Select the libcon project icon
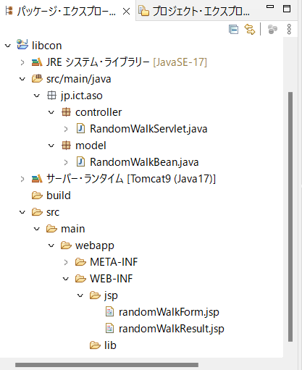The height and width of the screenshot is (370, 302). [x=22, y=45]
